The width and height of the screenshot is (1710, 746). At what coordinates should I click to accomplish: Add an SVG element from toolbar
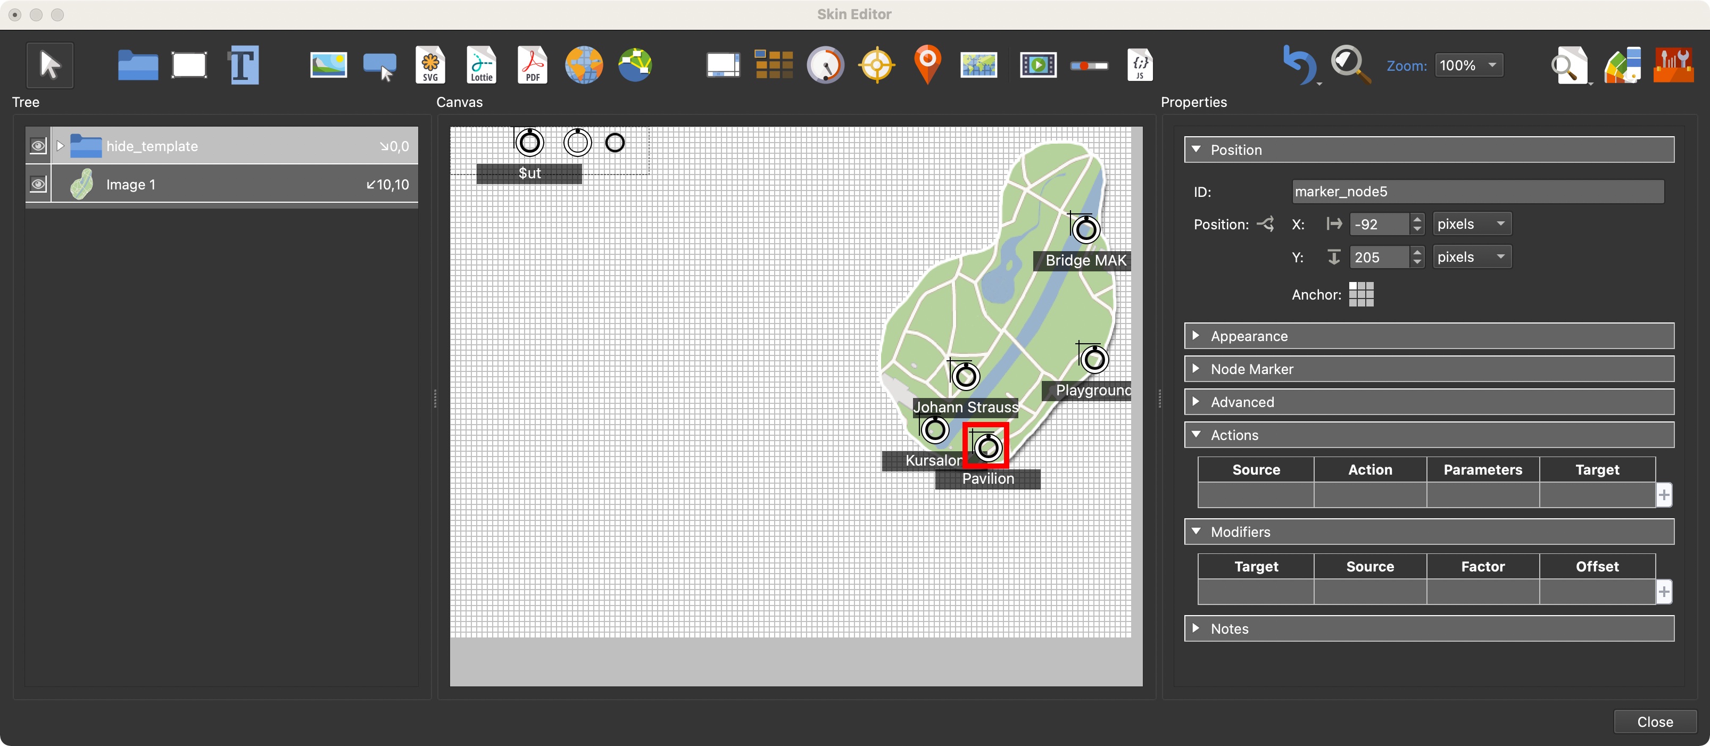[430, 65]
